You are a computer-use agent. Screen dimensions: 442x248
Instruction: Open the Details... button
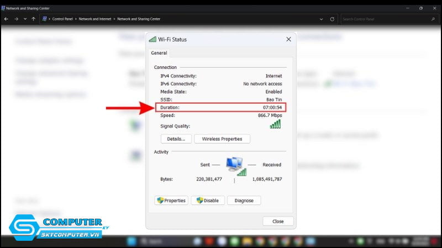[176, 139]
